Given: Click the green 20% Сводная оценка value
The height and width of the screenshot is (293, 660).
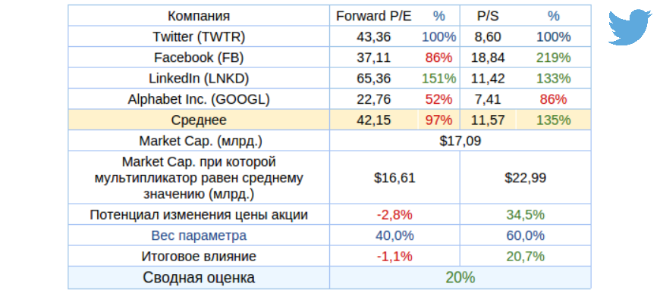Looking at the screenshot, I should click(x=460, y=277).
